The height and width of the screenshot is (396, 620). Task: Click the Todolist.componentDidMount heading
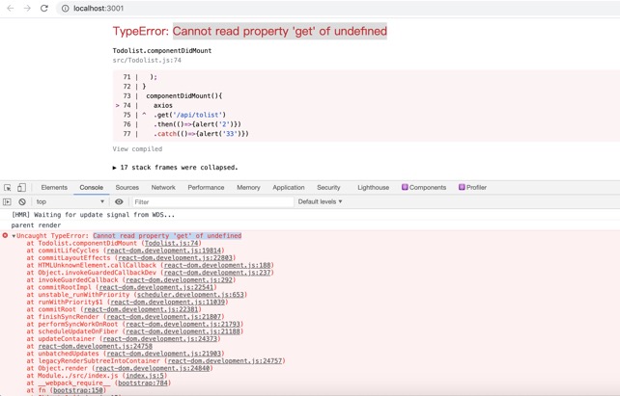point(161,50)
